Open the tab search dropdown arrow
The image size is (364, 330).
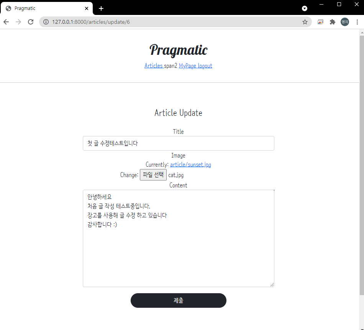(x=305, y=8)
